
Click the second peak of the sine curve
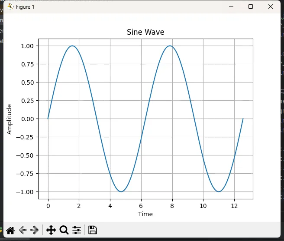(x=170, y=46)
